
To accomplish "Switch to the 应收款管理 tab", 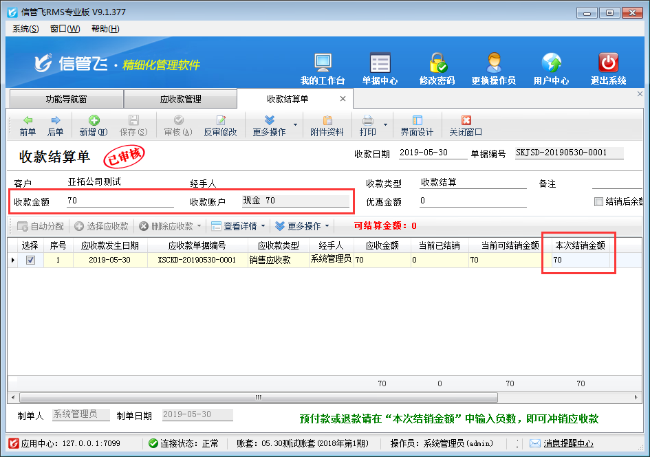I will (180, 99).
